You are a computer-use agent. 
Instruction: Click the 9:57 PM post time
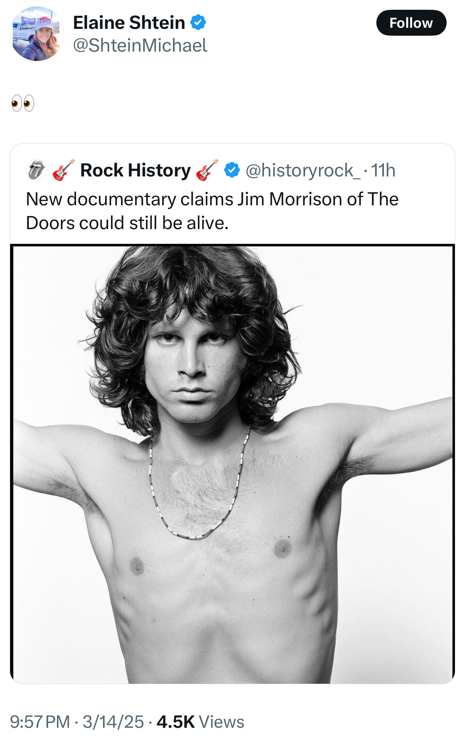40,722
